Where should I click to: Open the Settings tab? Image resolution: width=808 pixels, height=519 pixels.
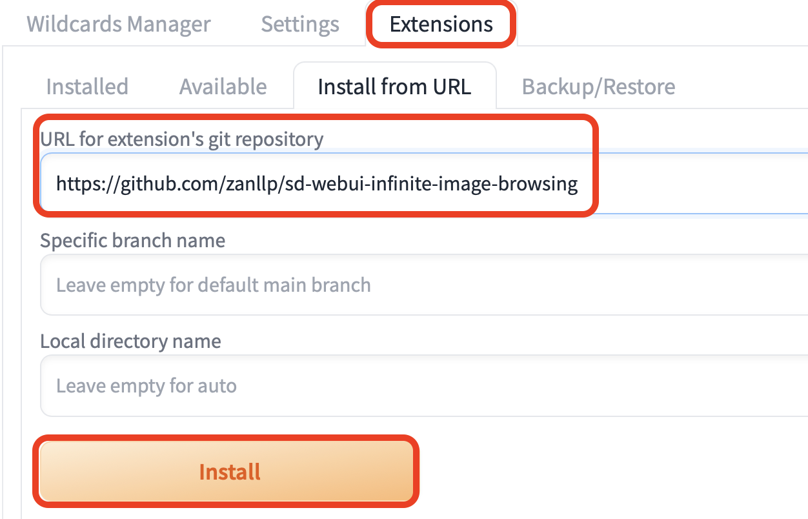pyautogui.click(x=299, y=24)
